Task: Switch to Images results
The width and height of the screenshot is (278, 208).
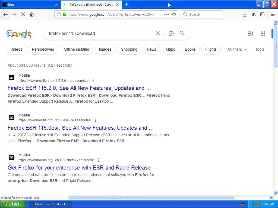Action: 105,49
